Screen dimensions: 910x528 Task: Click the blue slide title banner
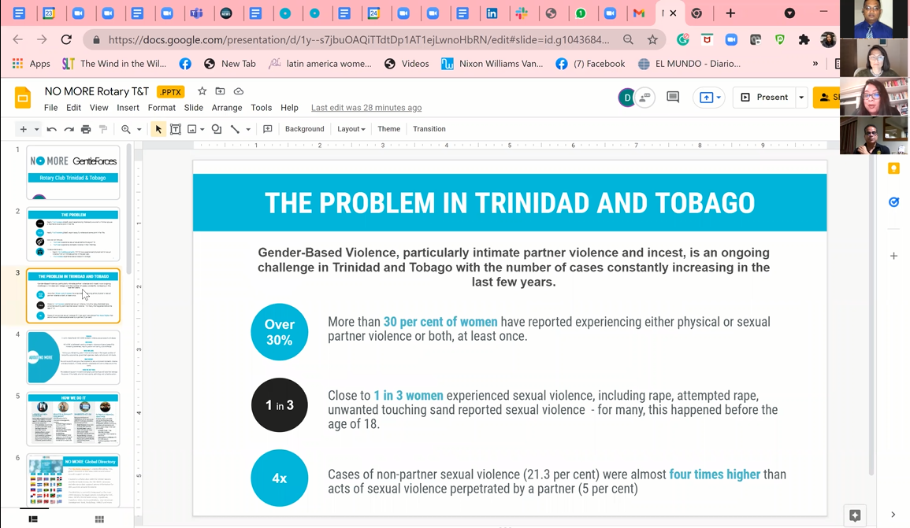509,203
